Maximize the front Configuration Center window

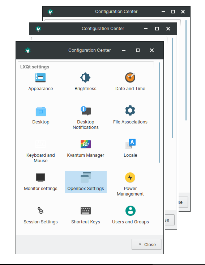click(138, 50)
